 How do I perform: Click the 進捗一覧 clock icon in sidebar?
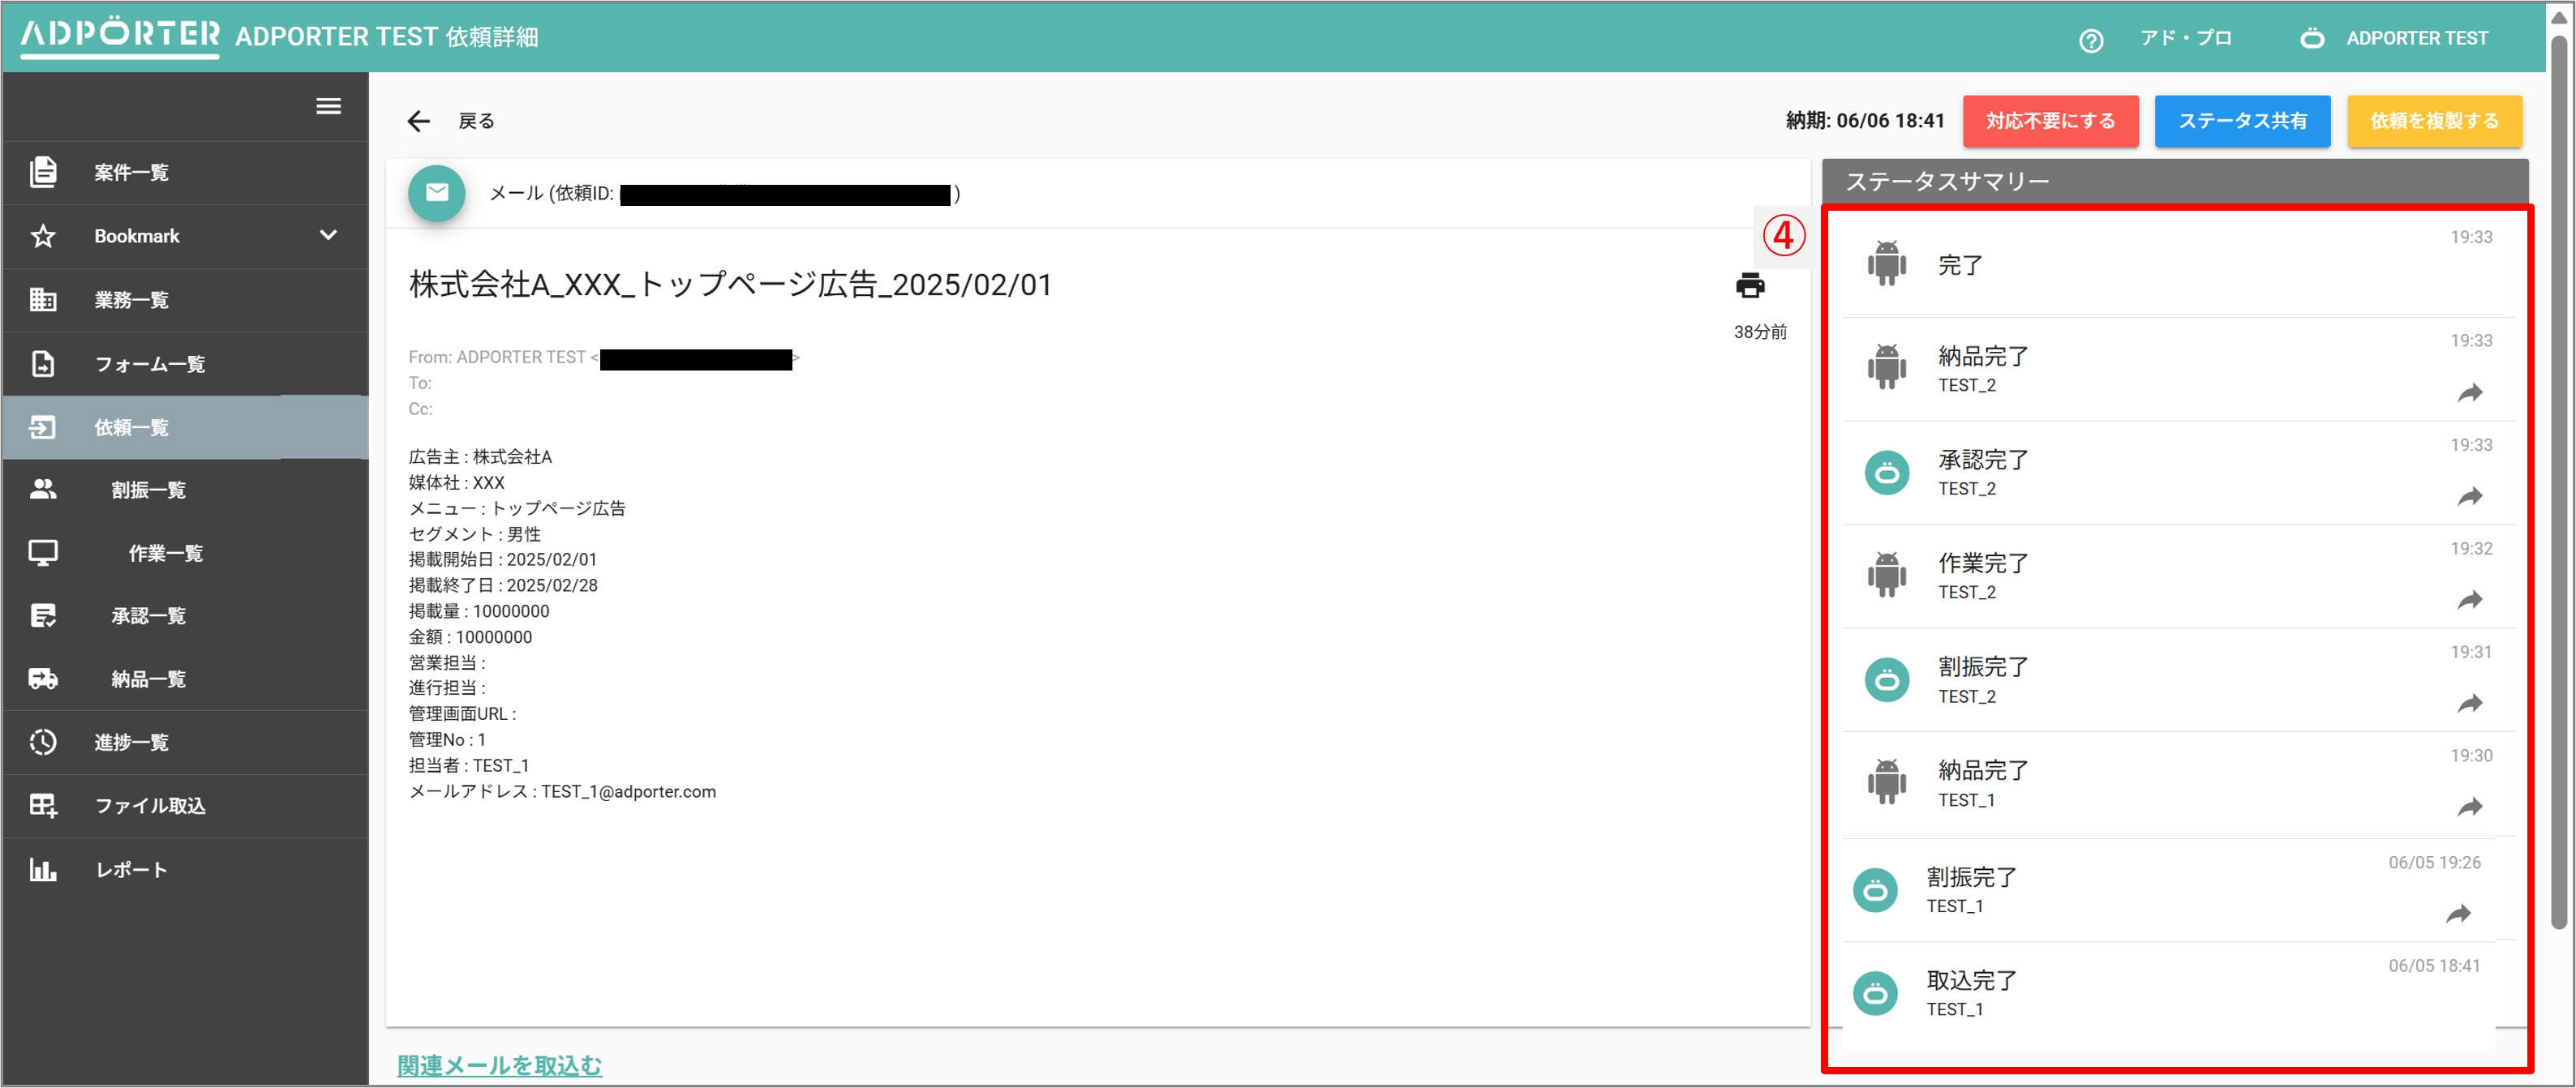click(x=42, y=742)
